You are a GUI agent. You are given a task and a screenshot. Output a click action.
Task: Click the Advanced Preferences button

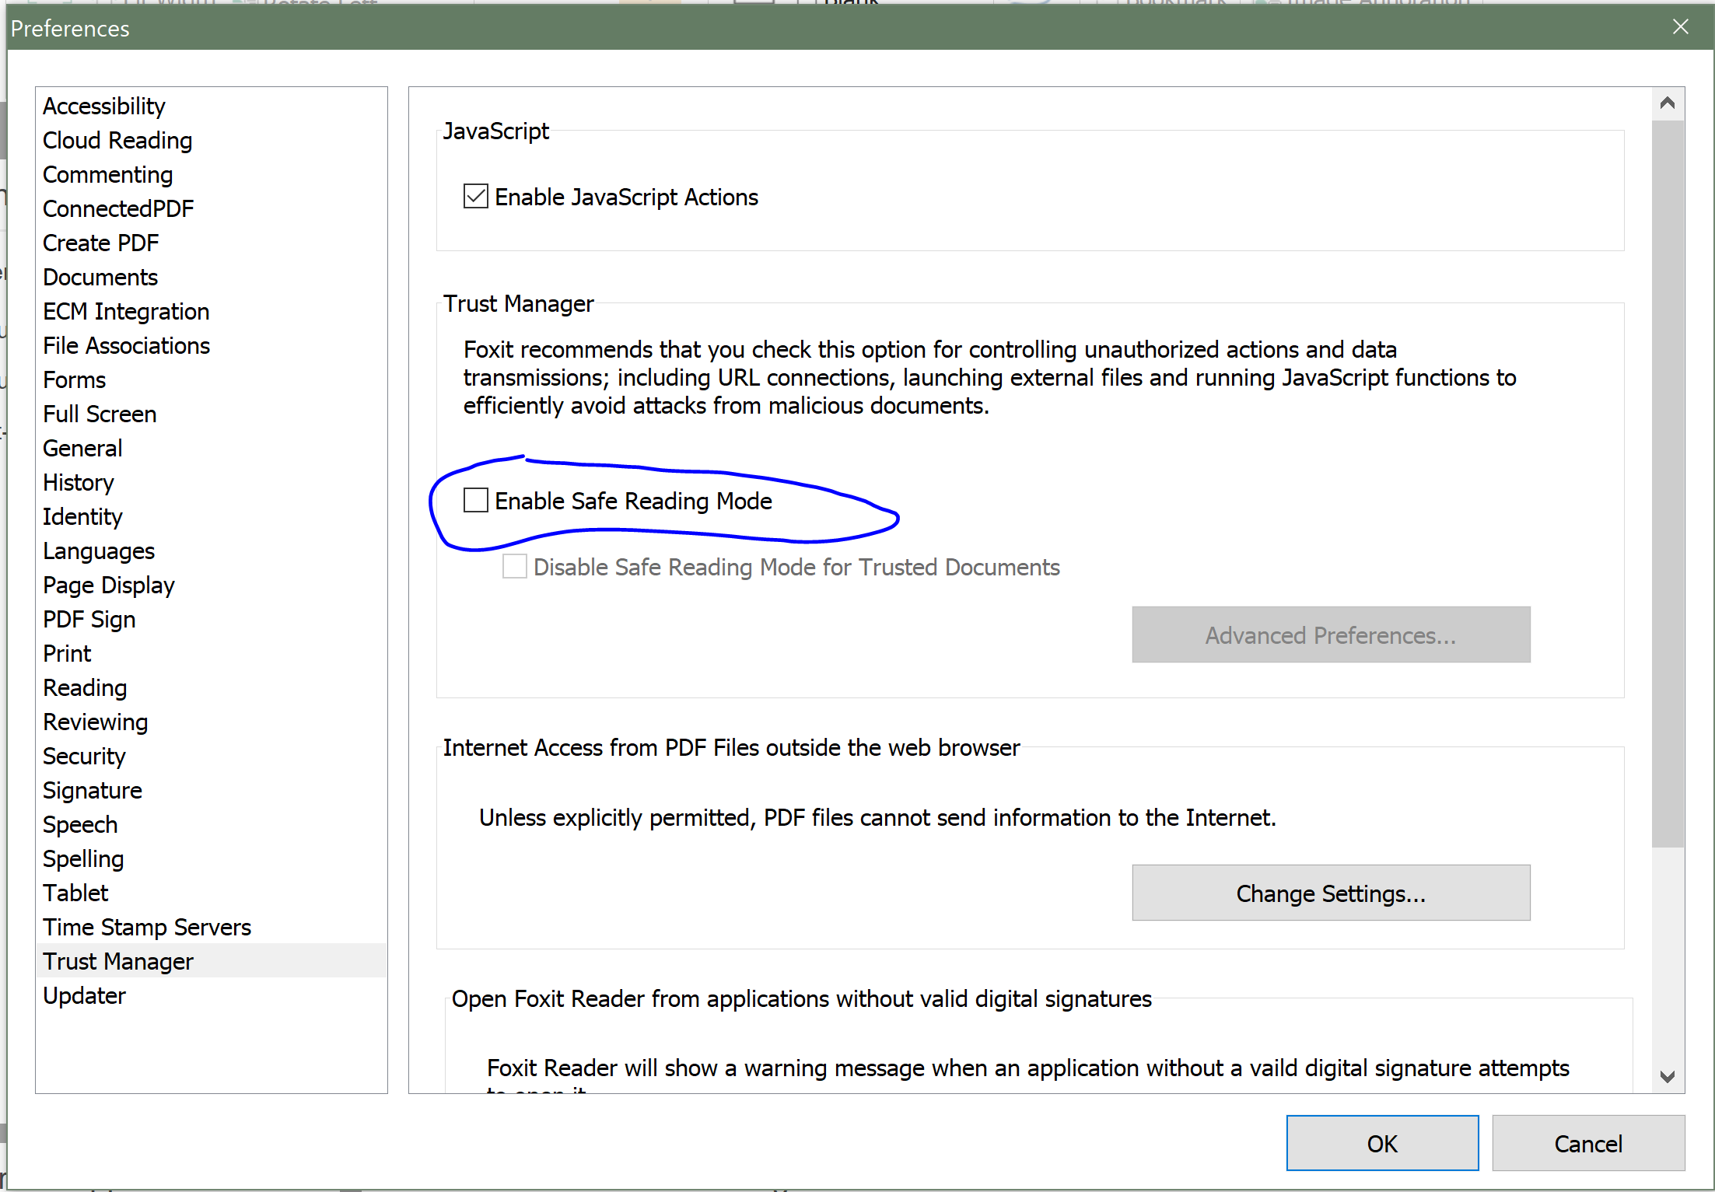1330,634
